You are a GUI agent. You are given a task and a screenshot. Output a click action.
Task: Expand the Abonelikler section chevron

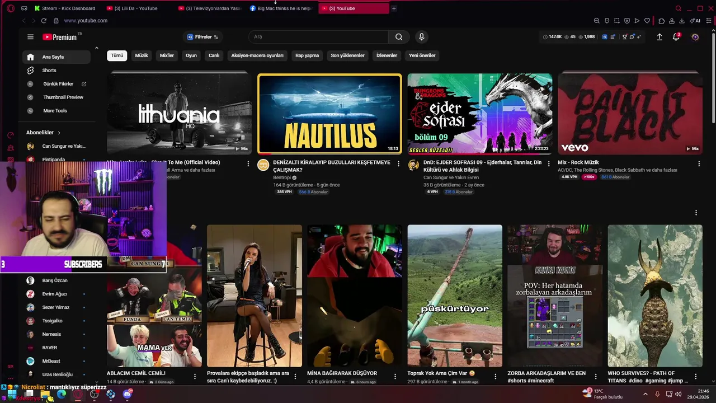point(59,133)
